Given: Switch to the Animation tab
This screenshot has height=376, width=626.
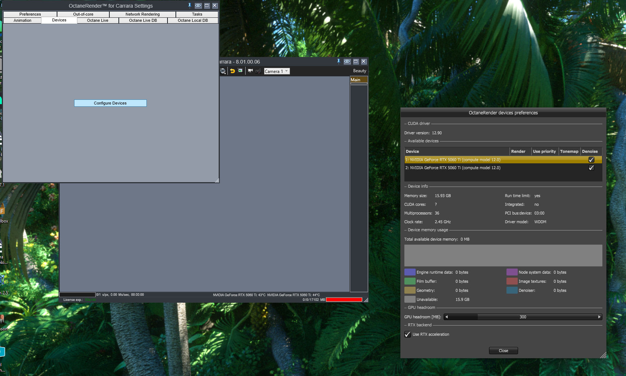Looking at the screenshot, I should pos(23,20).
